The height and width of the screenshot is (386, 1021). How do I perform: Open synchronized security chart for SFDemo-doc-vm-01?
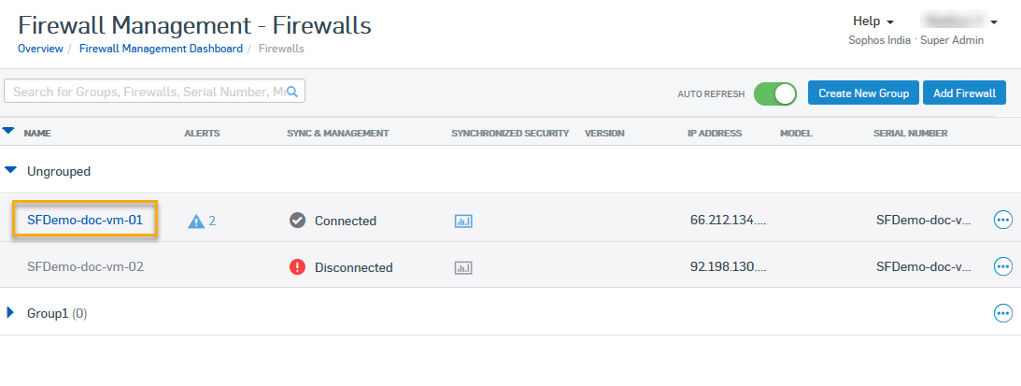tap(463, 222)
